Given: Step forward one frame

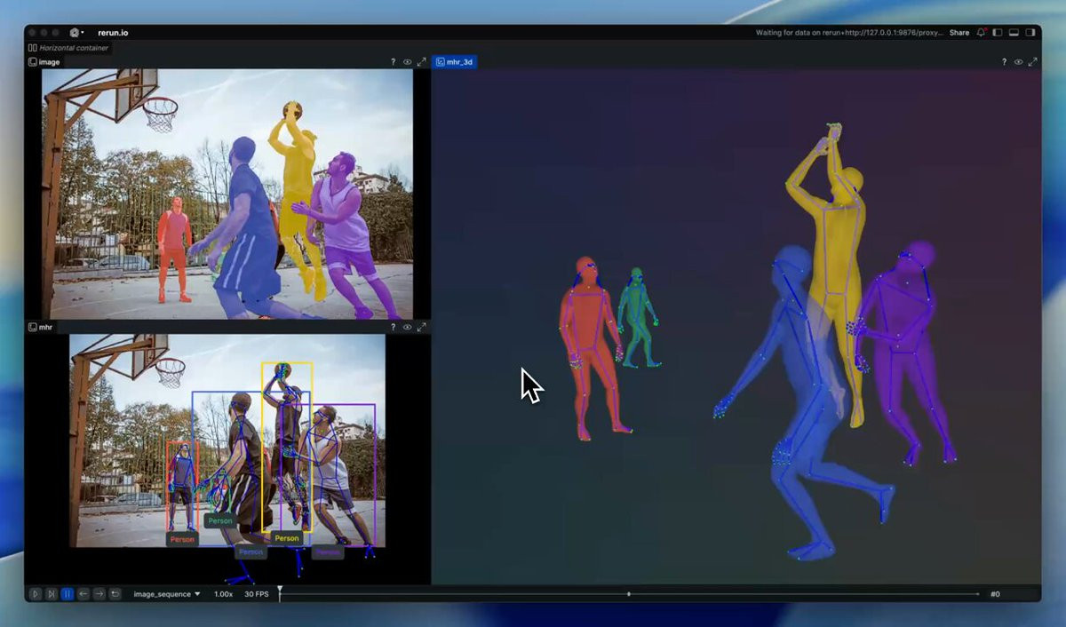Looking at the screenshot, I should (99, 593).
